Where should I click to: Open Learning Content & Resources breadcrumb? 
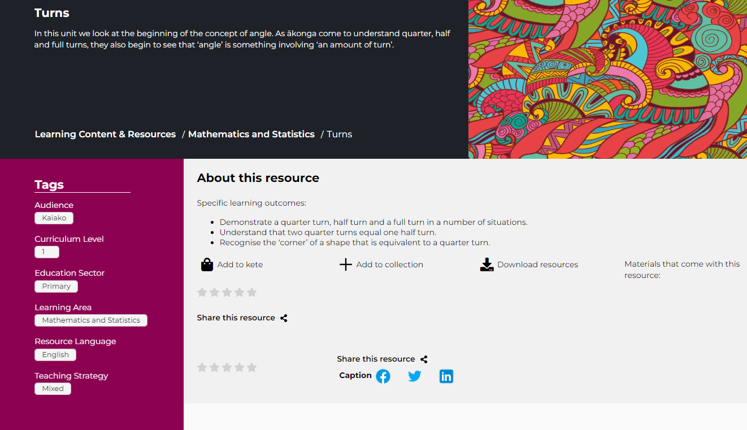point(105,134)
